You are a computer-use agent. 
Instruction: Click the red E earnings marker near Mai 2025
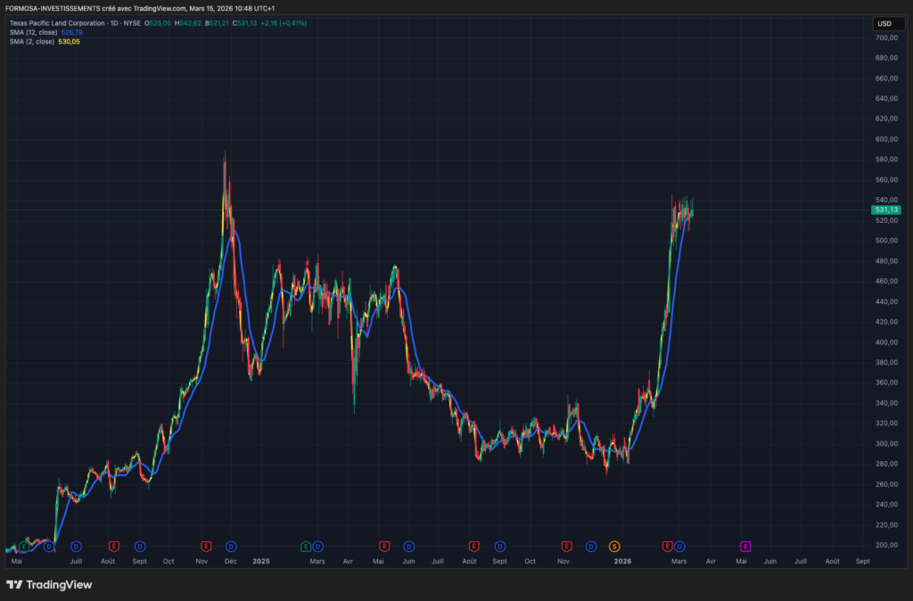coord(384,546)
